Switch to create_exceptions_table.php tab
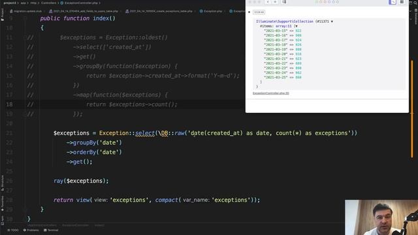 pyautogui.click(x=159, y=11)
